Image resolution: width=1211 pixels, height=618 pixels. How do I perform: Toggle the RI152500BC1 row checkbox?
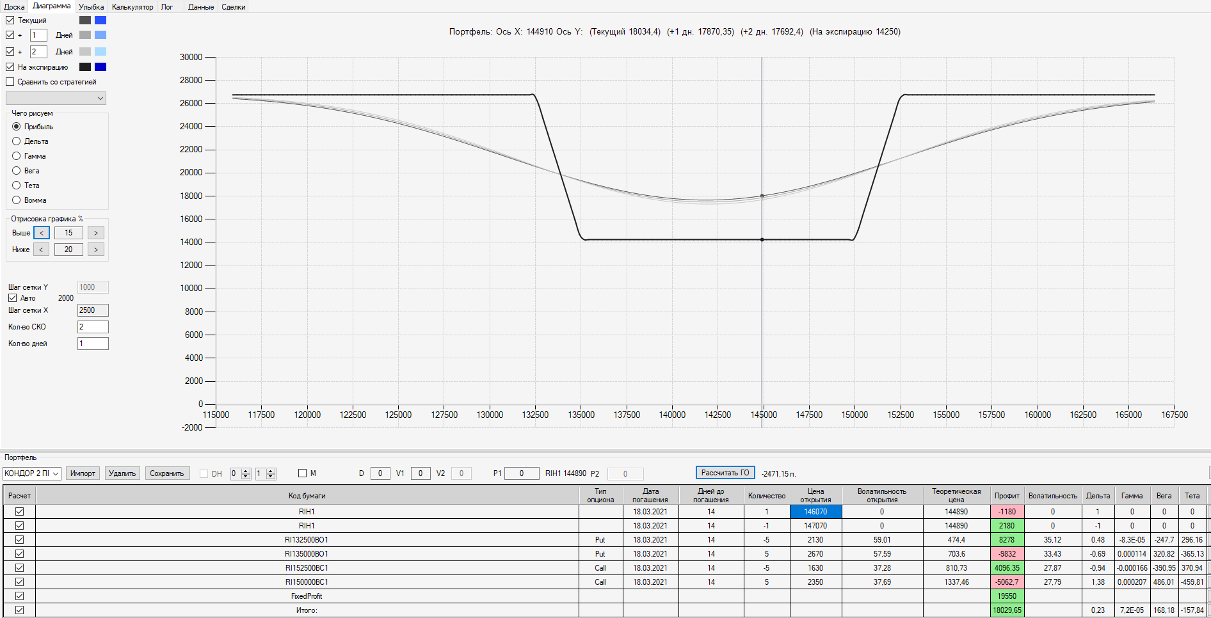19,568
